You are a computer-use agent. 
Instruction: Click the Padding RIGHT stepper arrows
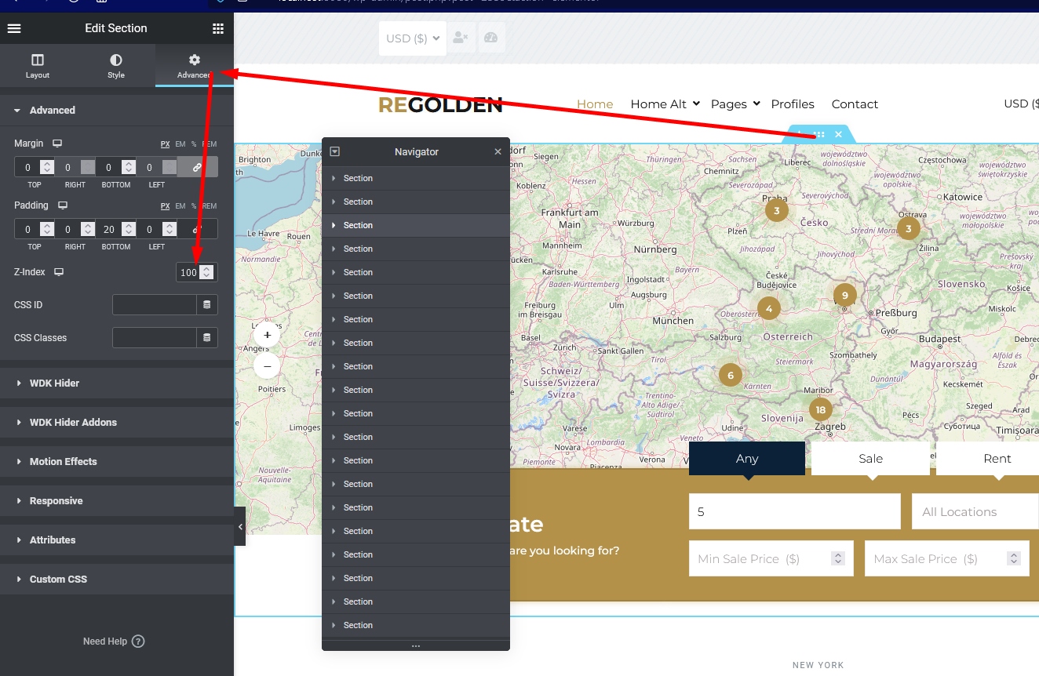[88, 229]
